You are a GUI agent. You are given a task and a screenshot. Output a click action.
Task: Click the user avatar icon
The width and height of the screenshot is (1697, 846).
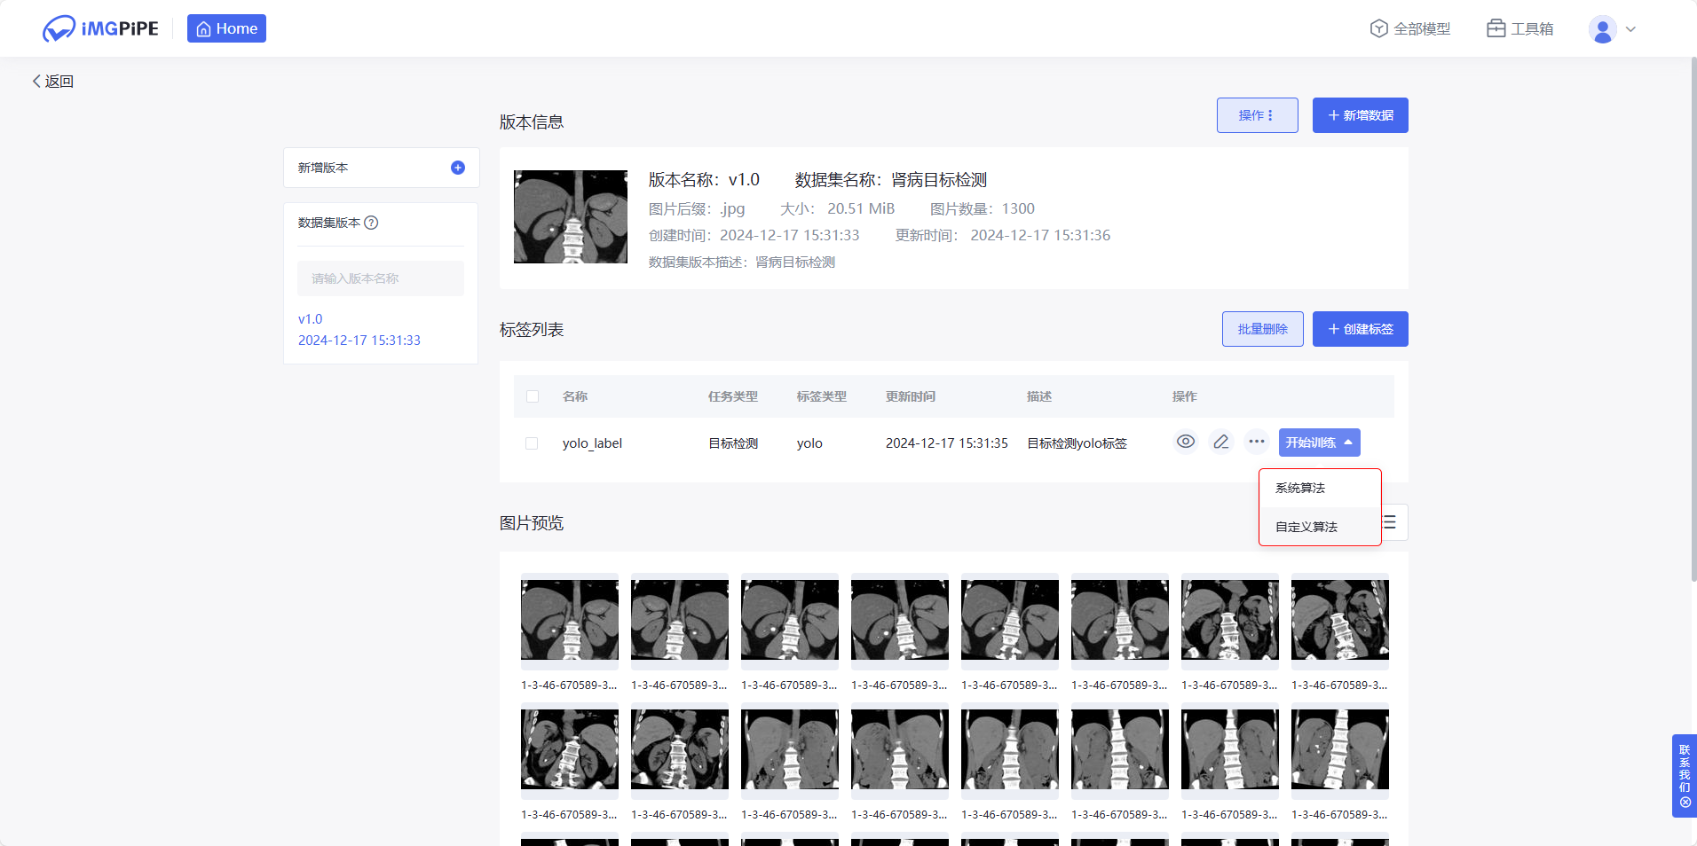(x=1602, y=29)
